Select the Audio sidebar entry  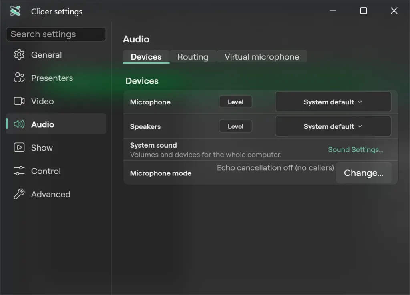[x=56, y=124]
